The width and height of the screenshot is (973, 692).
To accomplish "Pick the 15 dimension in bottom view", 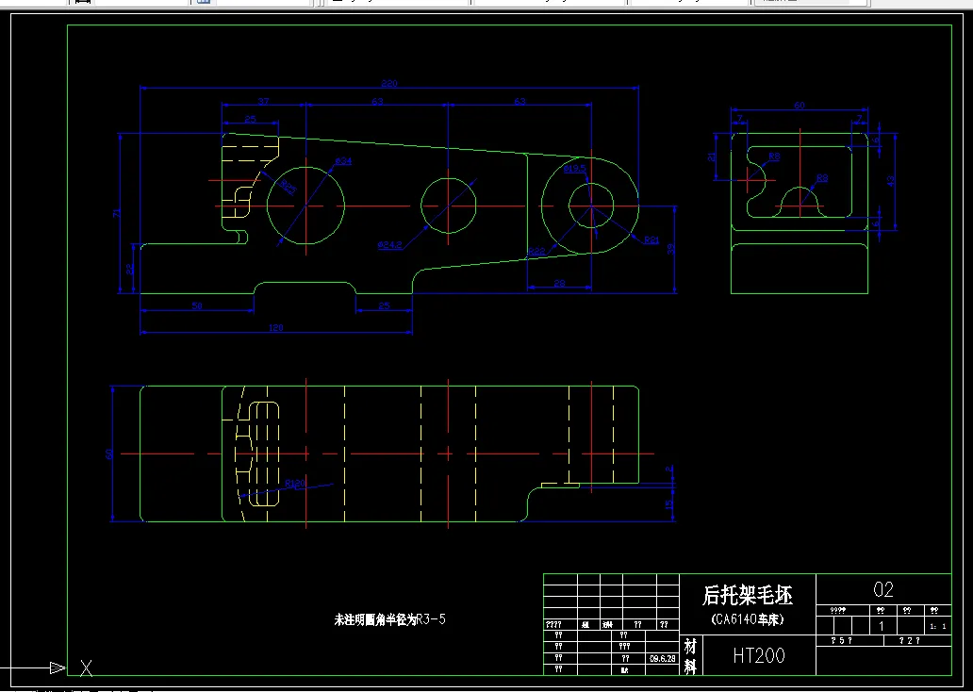I will coord(669,505).
